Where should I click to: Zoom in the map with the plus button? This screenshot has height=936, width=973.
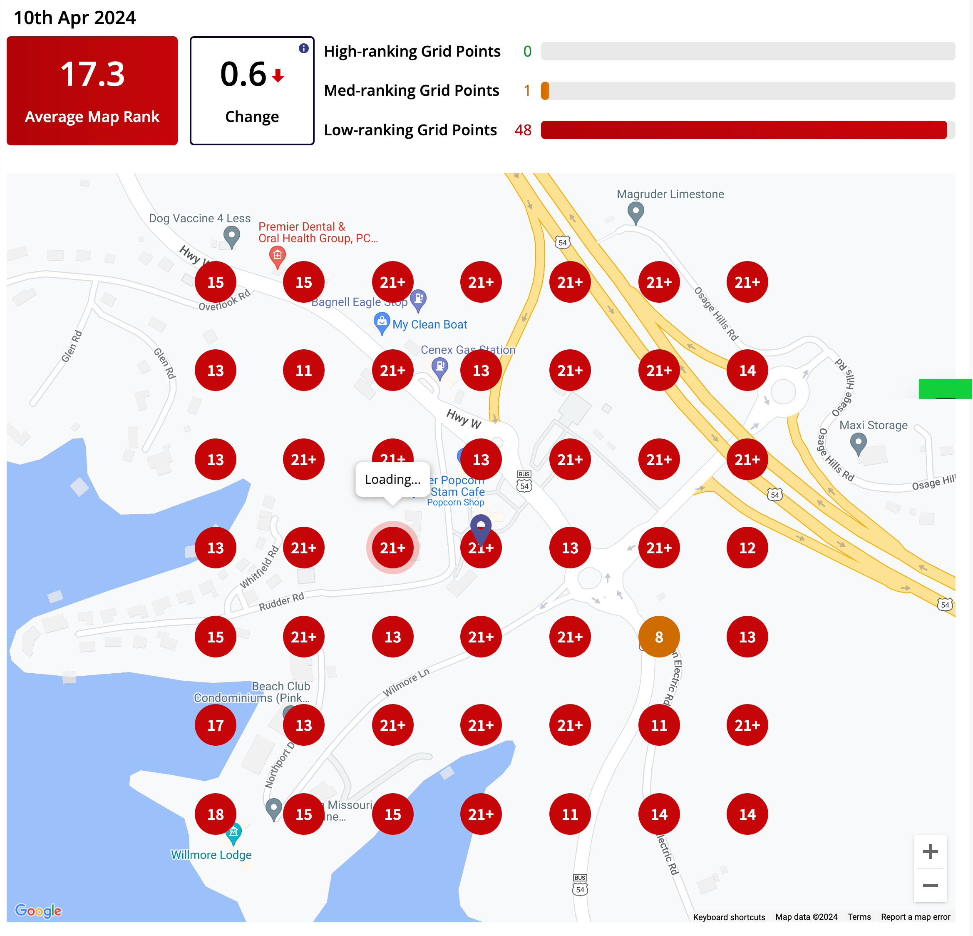(930, 851)
